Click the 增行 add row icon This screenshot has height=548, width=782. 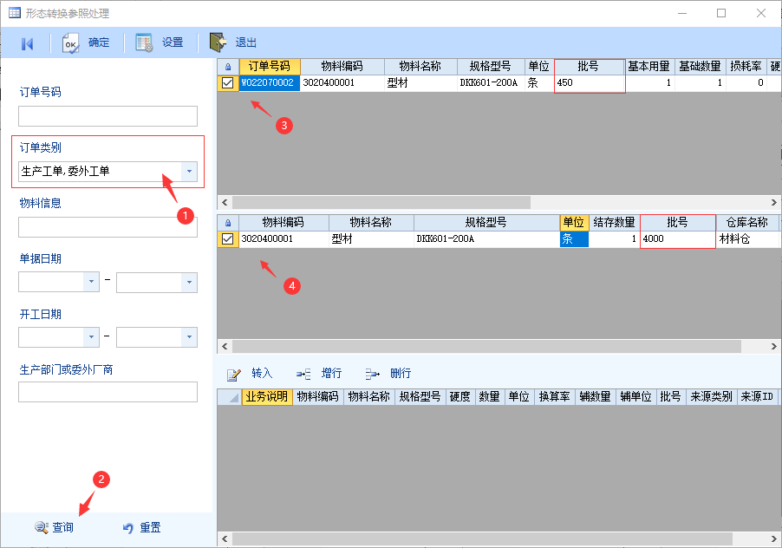click(303, 374)
